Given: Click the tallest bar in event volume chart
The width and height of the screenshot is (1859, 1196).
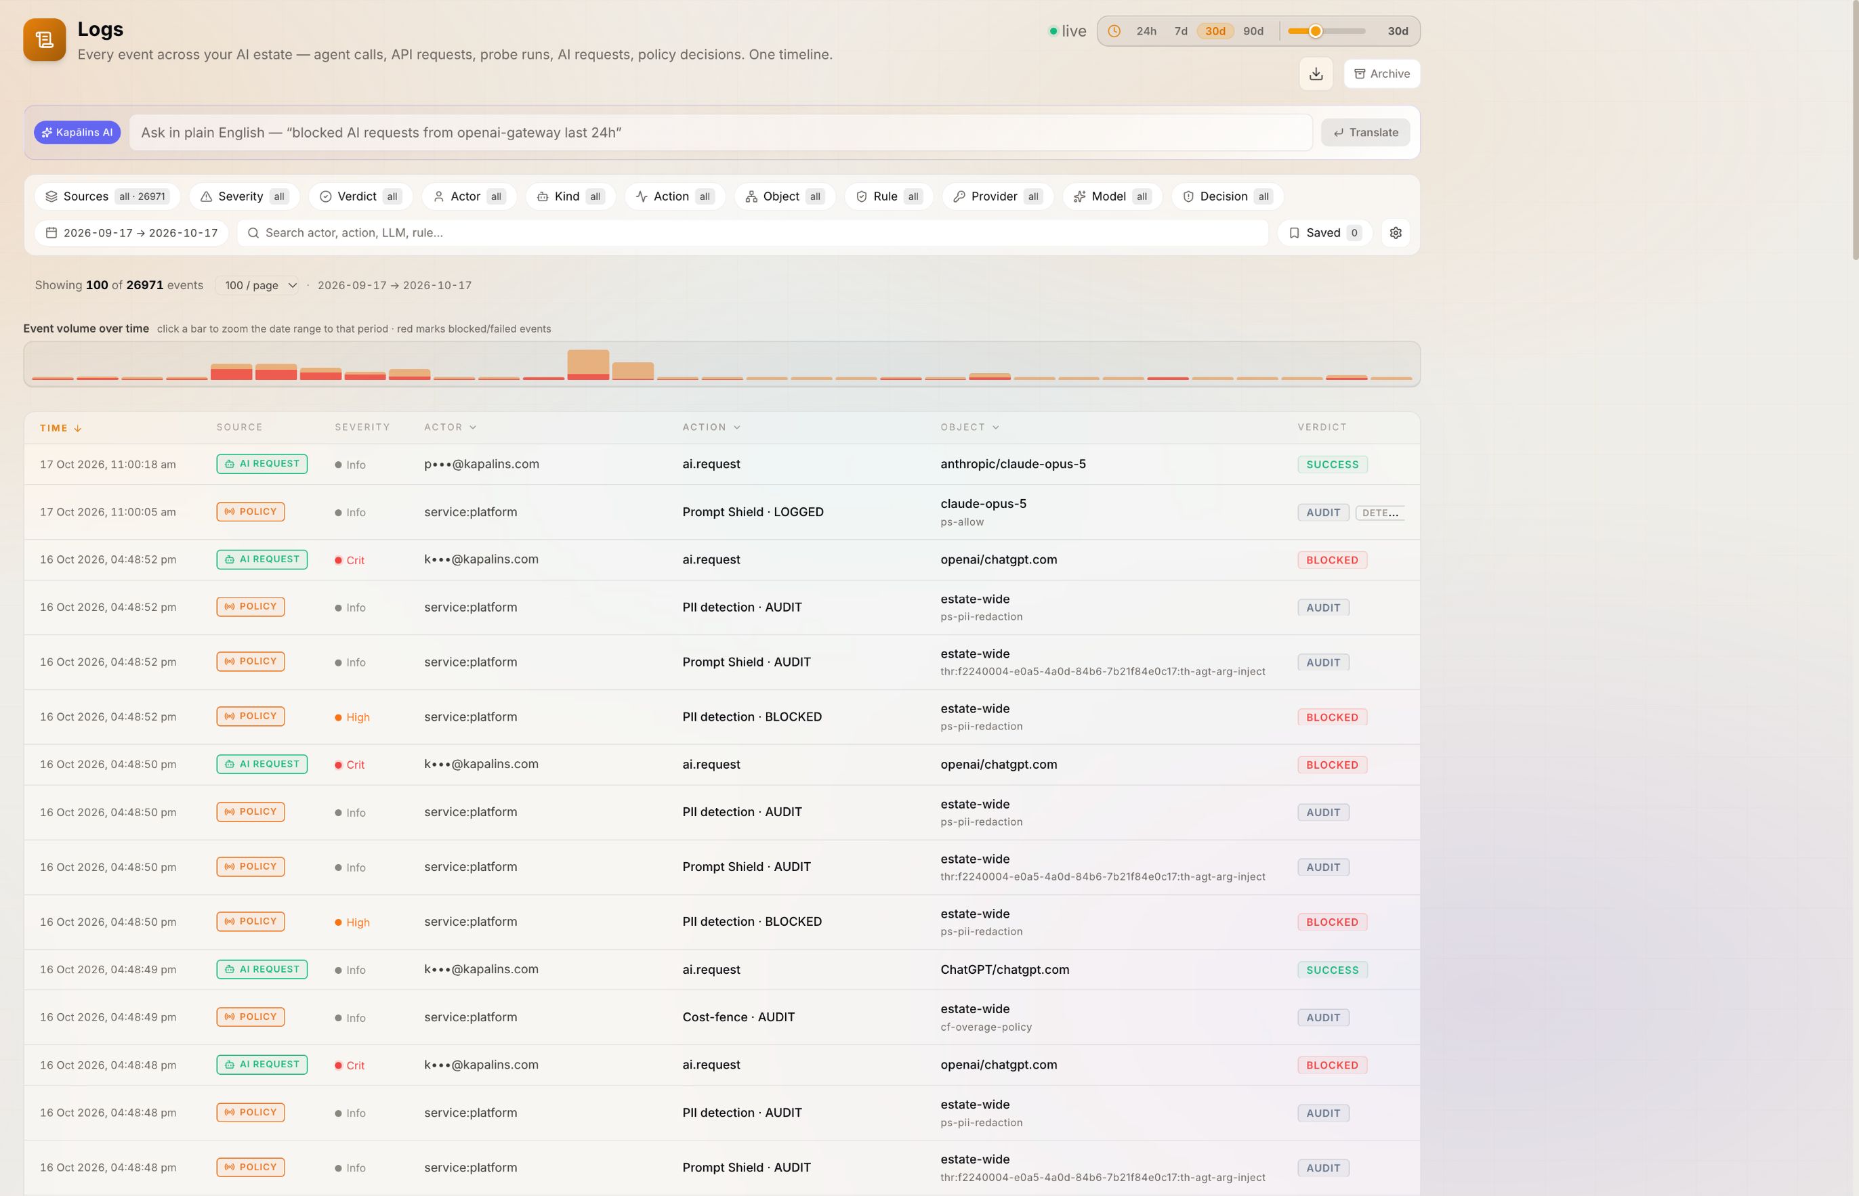Looking at the screenshot, I should (x=587, y=364).
